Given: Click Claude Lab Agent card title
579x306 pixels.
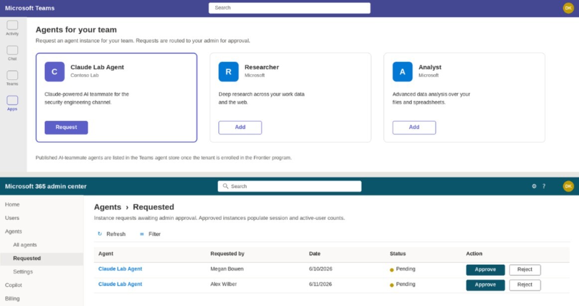Looking at the screenshot, I should (97, 67).
